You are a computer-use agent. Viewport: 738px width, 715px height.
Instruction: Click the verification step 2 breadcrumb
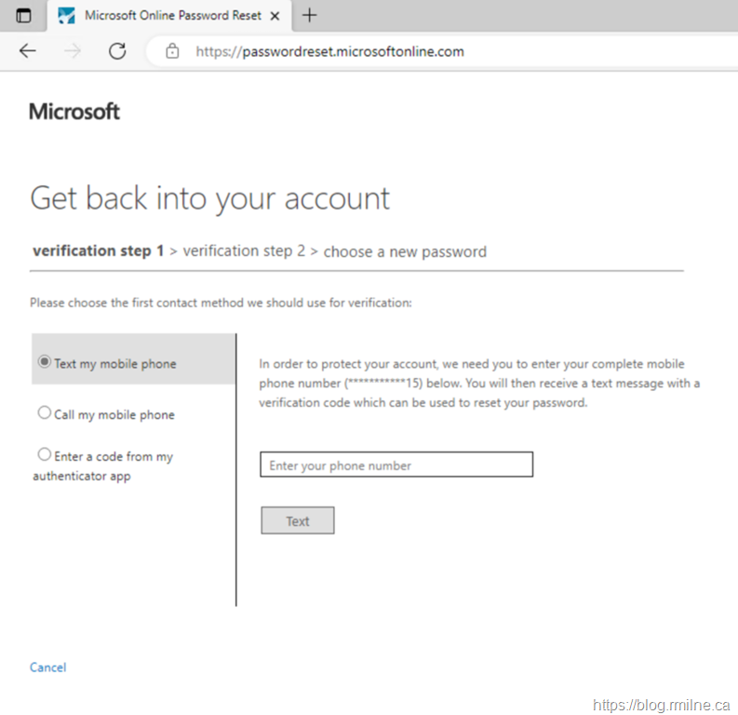click(x=244, y=251)
